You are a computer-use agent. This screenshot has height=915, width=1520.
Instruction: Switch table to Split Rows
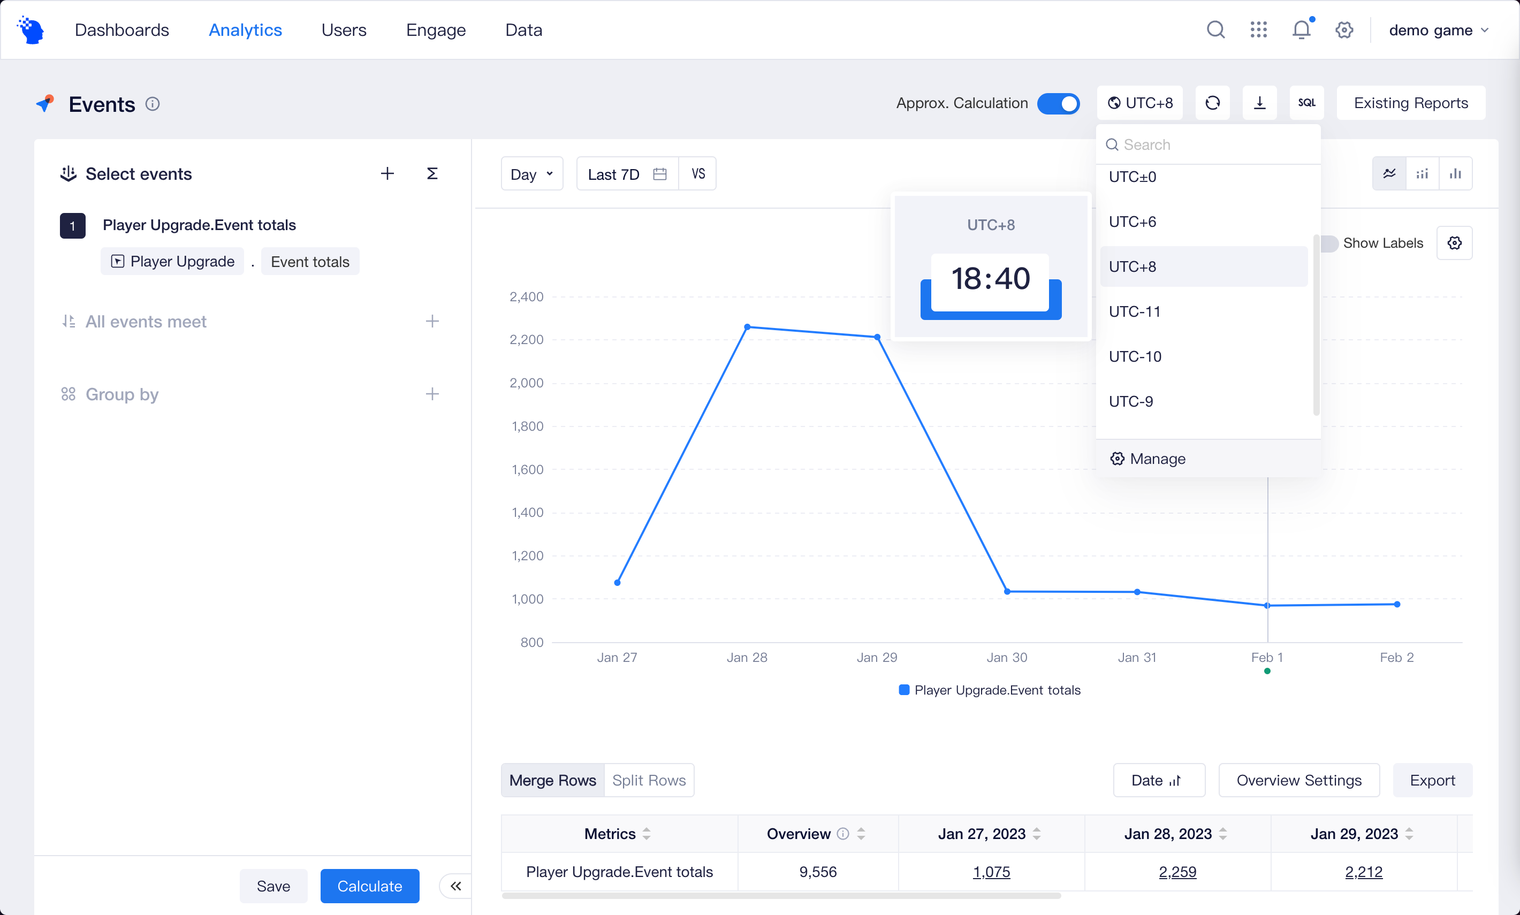[x=649, y=780]
